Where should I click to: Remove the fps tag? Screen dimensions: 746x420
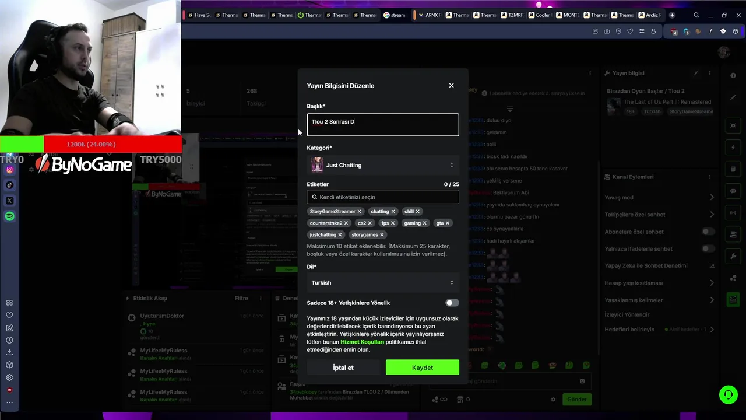(x=392, y=223)
